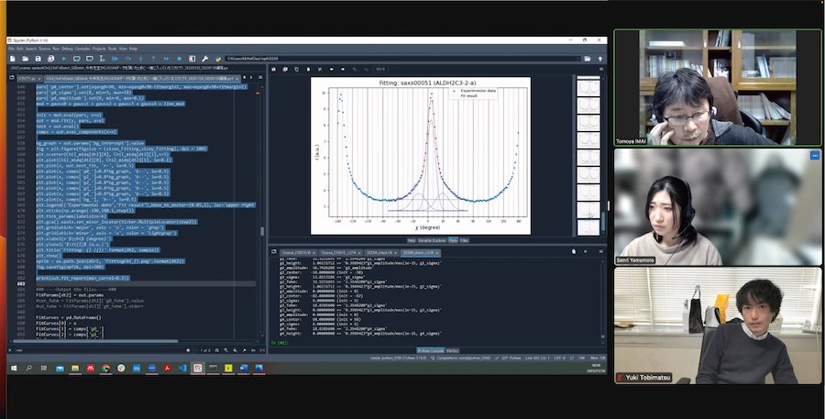Open Preferences wrench icon
Image resolution: width=825 pixels, height=419 pixels.
[x=204, y=59]
